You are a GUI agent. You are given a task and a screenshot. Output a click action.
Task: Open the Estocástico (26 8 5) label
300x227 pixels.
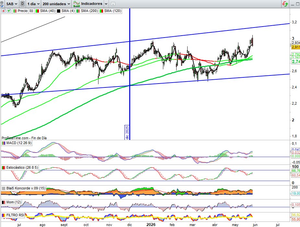pos(22,167)
